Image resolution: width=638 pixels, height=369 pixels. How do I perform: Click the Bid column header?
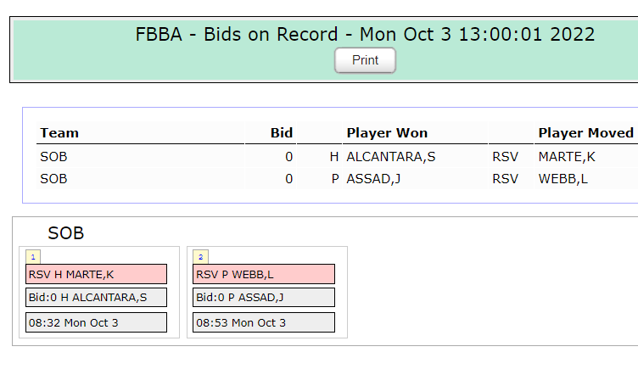coord(282,133)
